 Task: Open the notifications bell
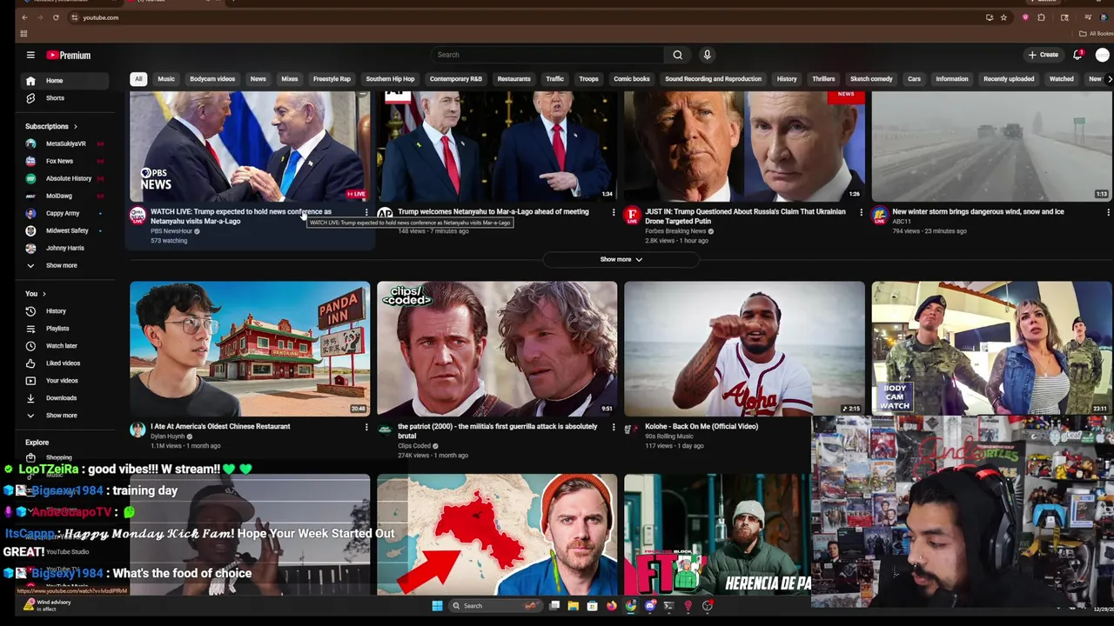click(x=1078, y=55)
